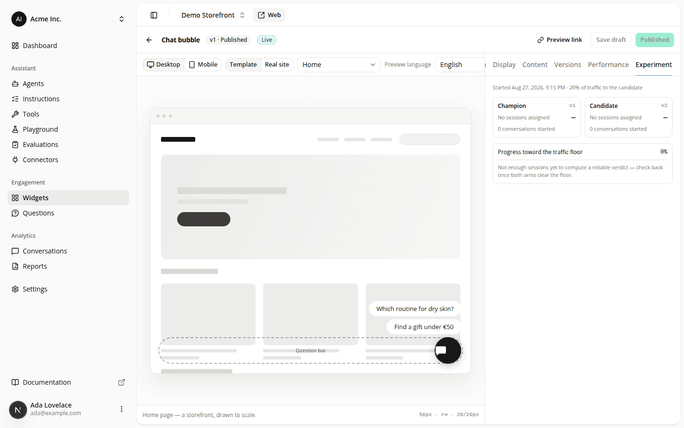Open the Home page dropdown
The width and height of the screenshot is (684, 428).
tap(339, 65)
